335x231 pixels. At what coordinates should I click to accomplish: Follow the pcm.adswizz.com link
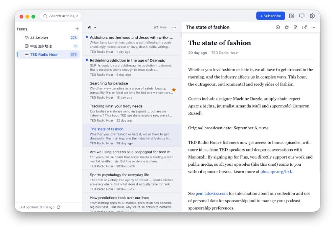211,193
